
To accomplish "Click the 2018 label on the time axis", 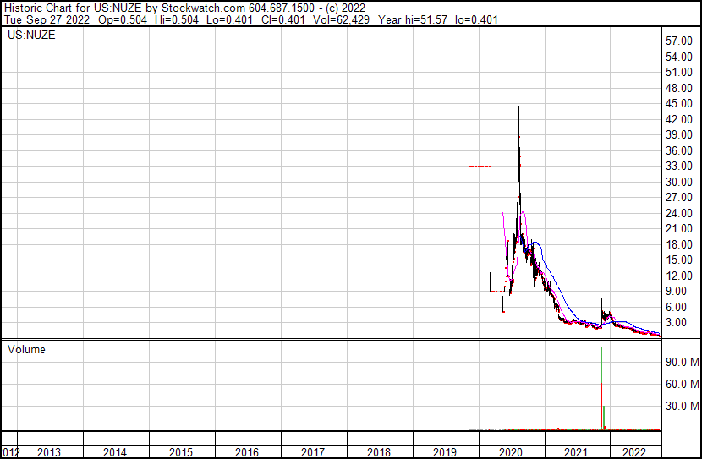I will (379, 452).
